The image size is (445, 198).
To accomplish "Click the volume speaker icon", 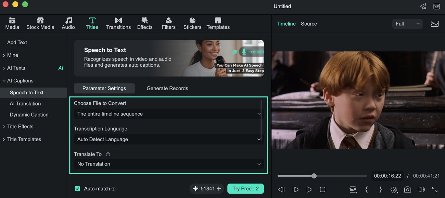I will [421, 189].
